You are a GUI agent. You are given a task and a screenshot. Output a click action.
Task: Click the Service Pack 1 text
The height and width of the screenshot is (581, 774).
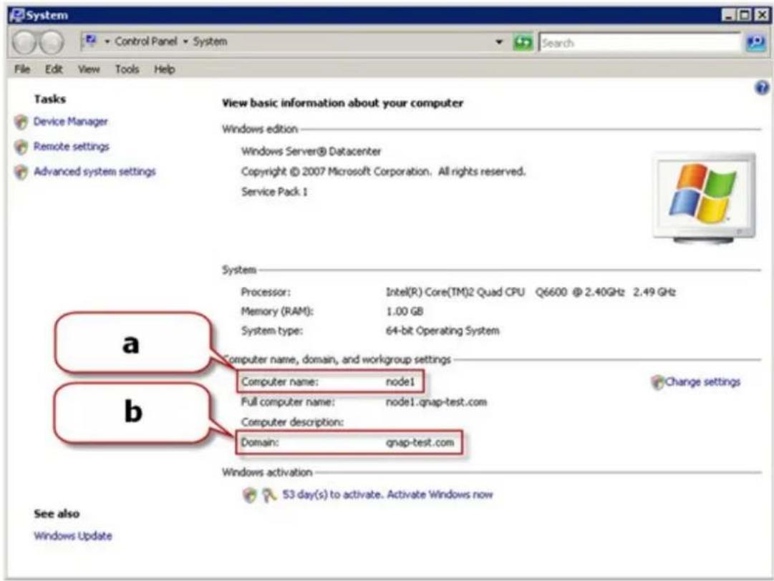tap(274, 192)
